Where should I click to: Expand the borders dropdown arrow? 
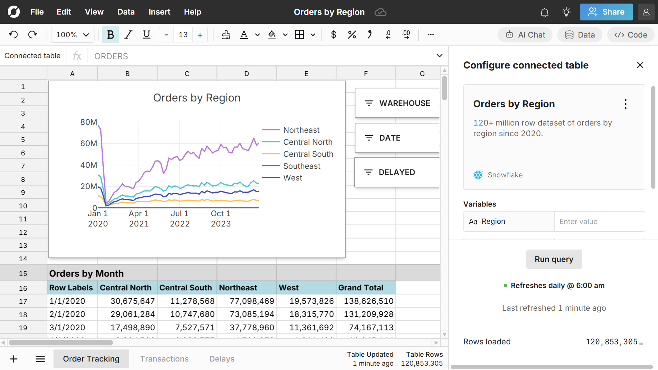[313, 35]
